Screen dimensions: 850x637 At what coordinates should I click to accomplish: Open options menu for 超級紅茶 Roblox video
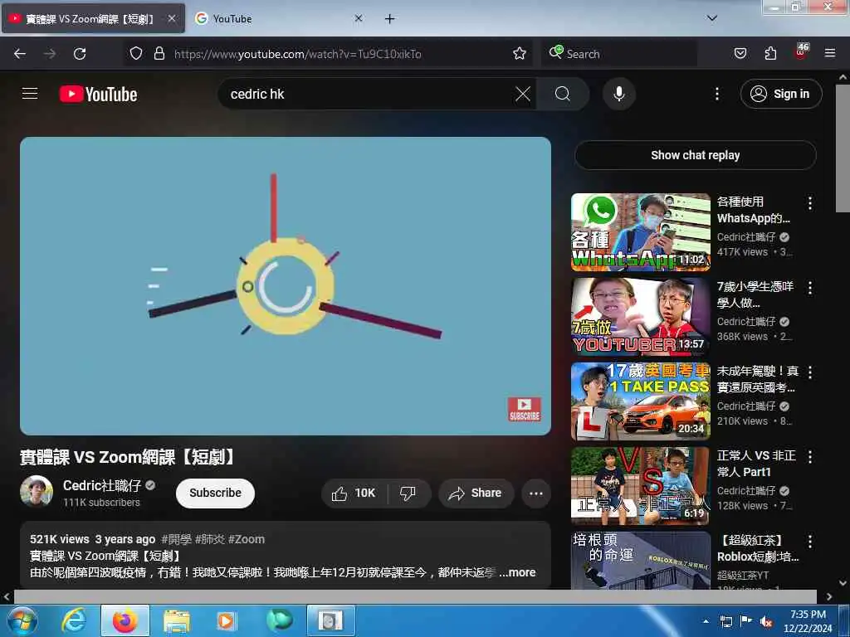pyautogui.click(x=809, y=542)
